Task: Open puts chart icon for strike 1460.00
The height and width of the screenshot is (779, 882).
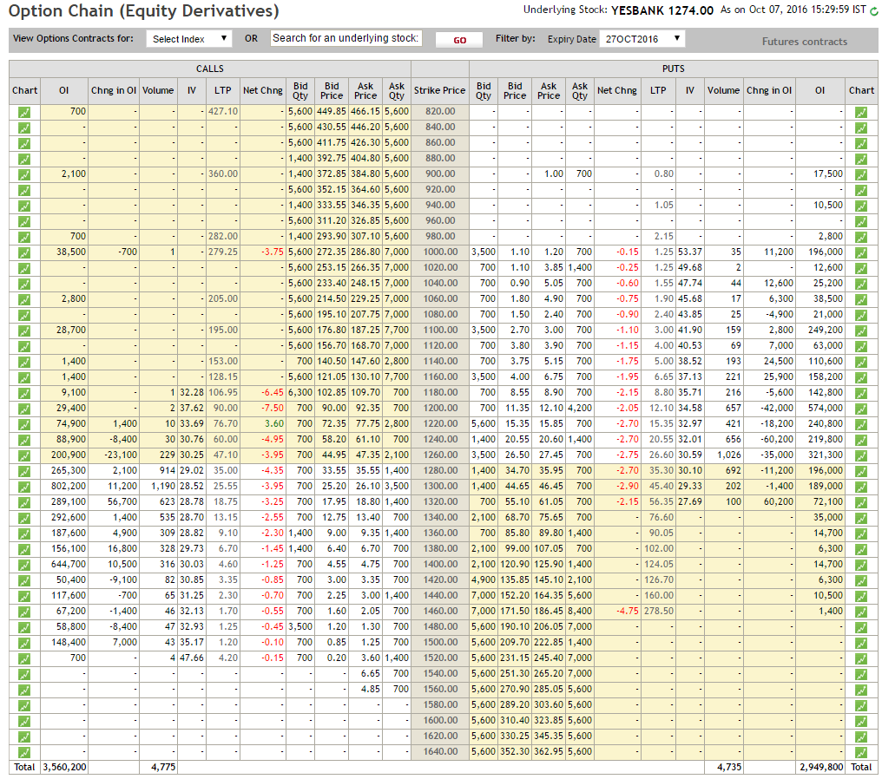Action: click(x=860, y=612)
